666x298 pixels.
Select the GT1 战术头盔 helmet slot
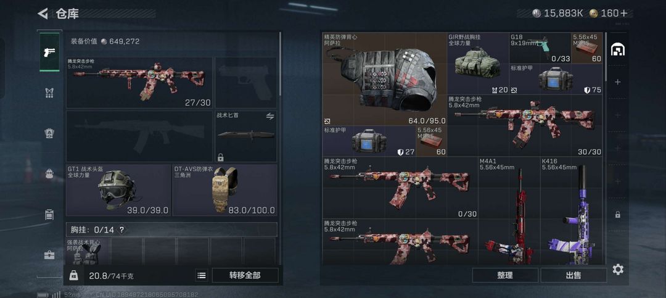(x=118, y=190)
